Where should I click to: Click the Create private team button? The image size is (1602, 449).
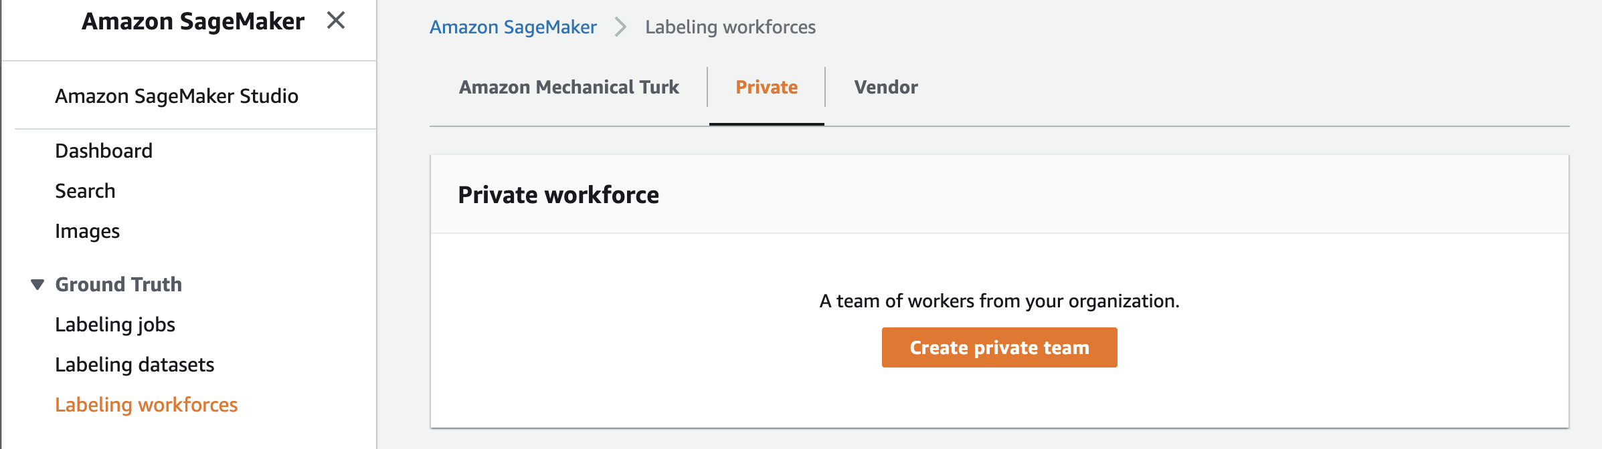point(1000,347)
